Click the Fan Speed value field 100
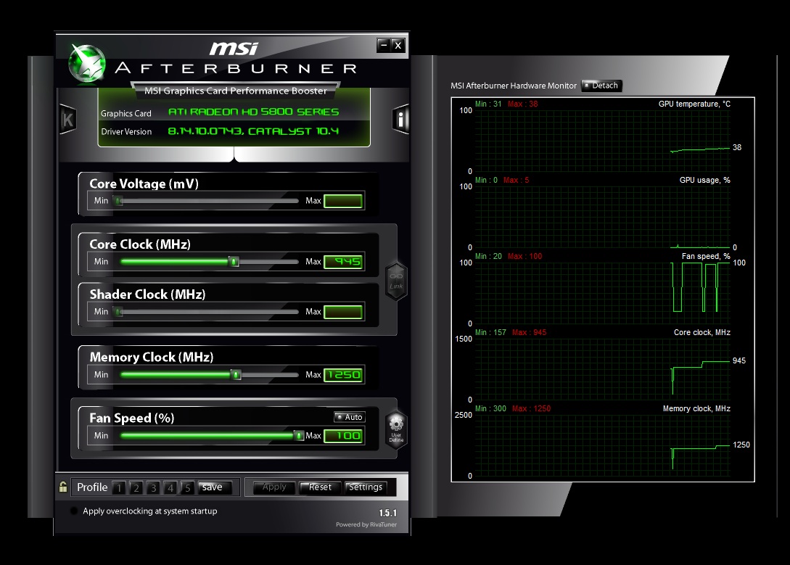 click(343, 436)
